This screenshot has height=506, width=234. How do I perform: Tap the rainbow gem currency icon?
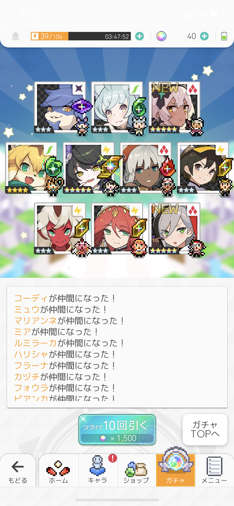tap(161, 36)
